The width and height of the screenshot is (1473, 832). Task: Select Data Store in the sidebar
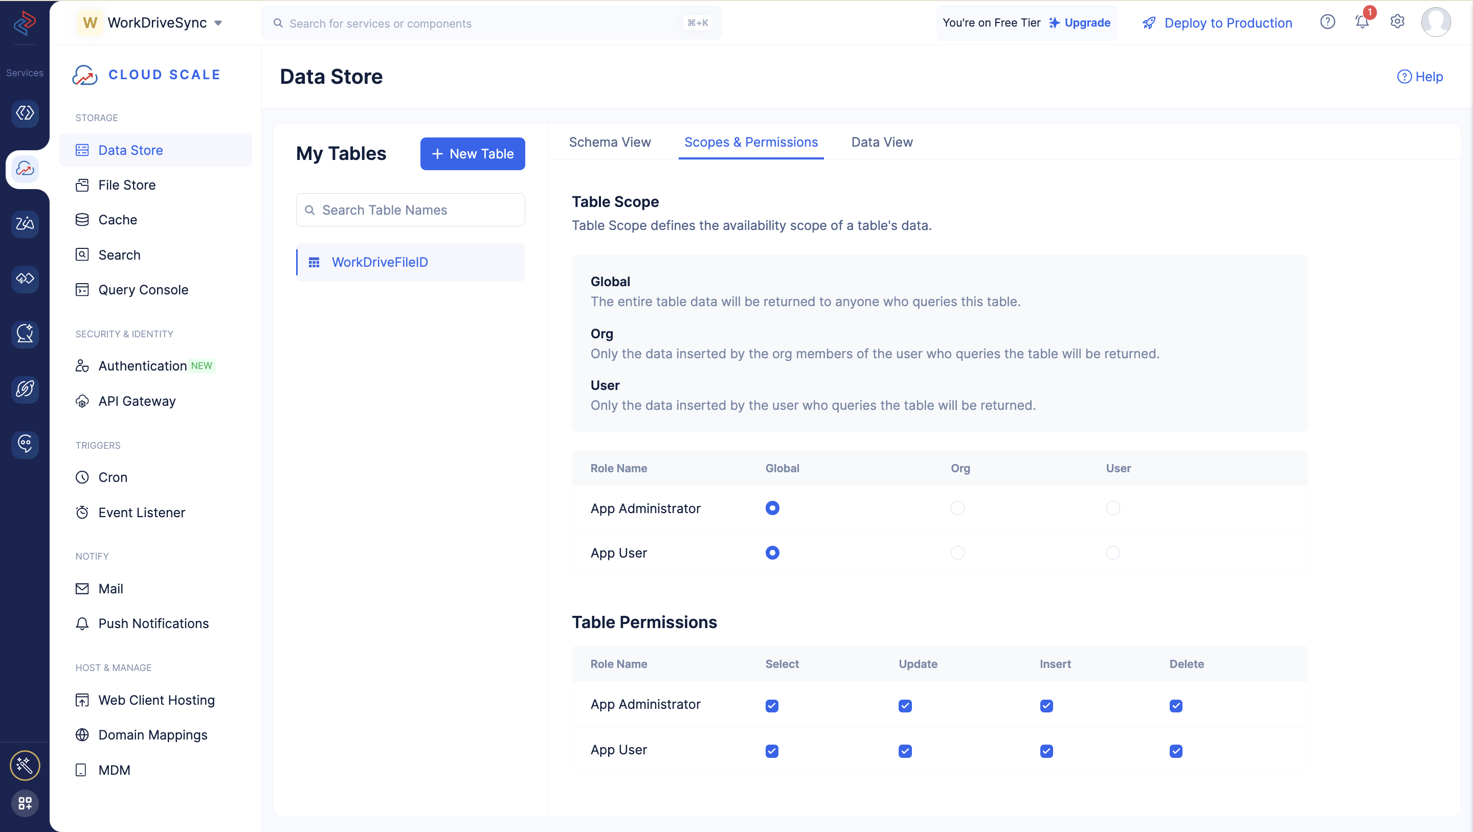click(x=155, y=150)
